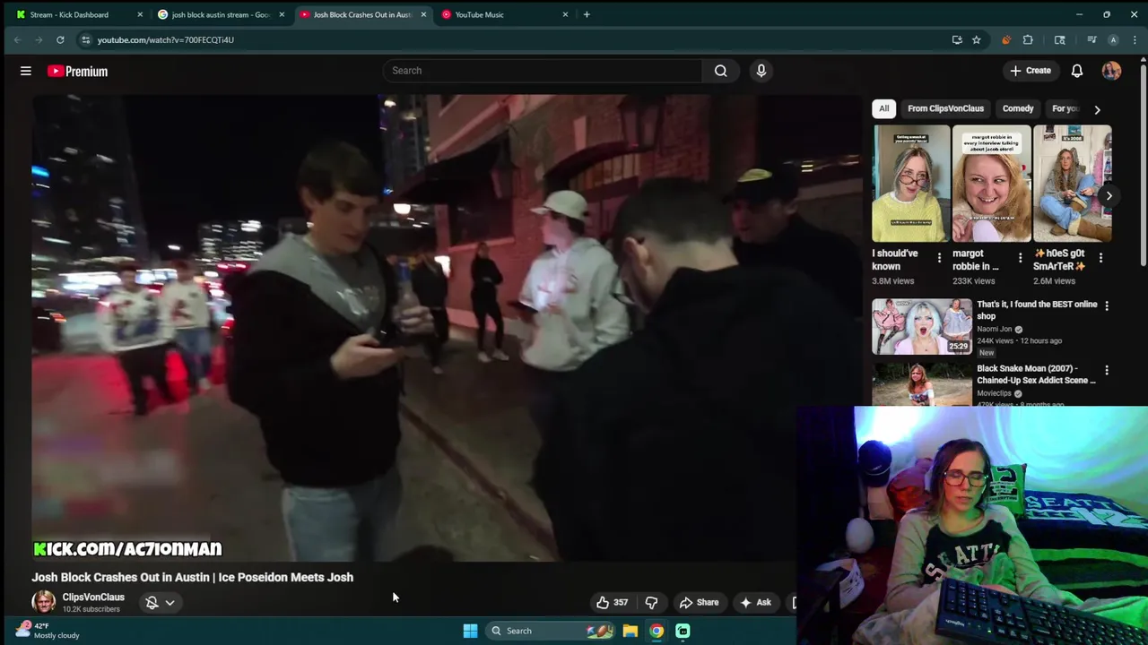Select the Comedy filter chip

coord(1018,108)
